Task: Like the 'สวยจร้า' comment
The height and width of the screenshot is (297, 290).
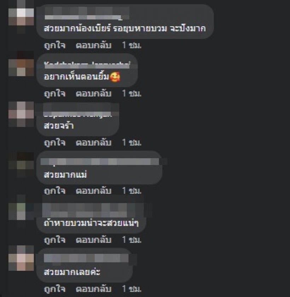Action: click(55, 143)
